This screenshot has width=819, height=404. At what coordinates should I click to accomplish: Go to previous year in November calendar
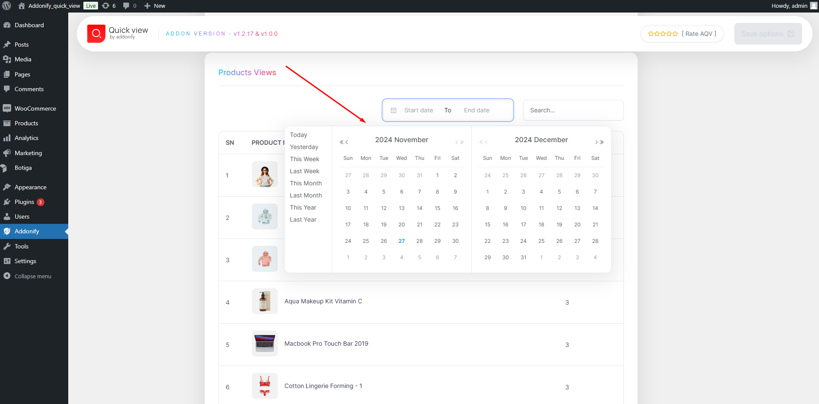tap(341, 142)
